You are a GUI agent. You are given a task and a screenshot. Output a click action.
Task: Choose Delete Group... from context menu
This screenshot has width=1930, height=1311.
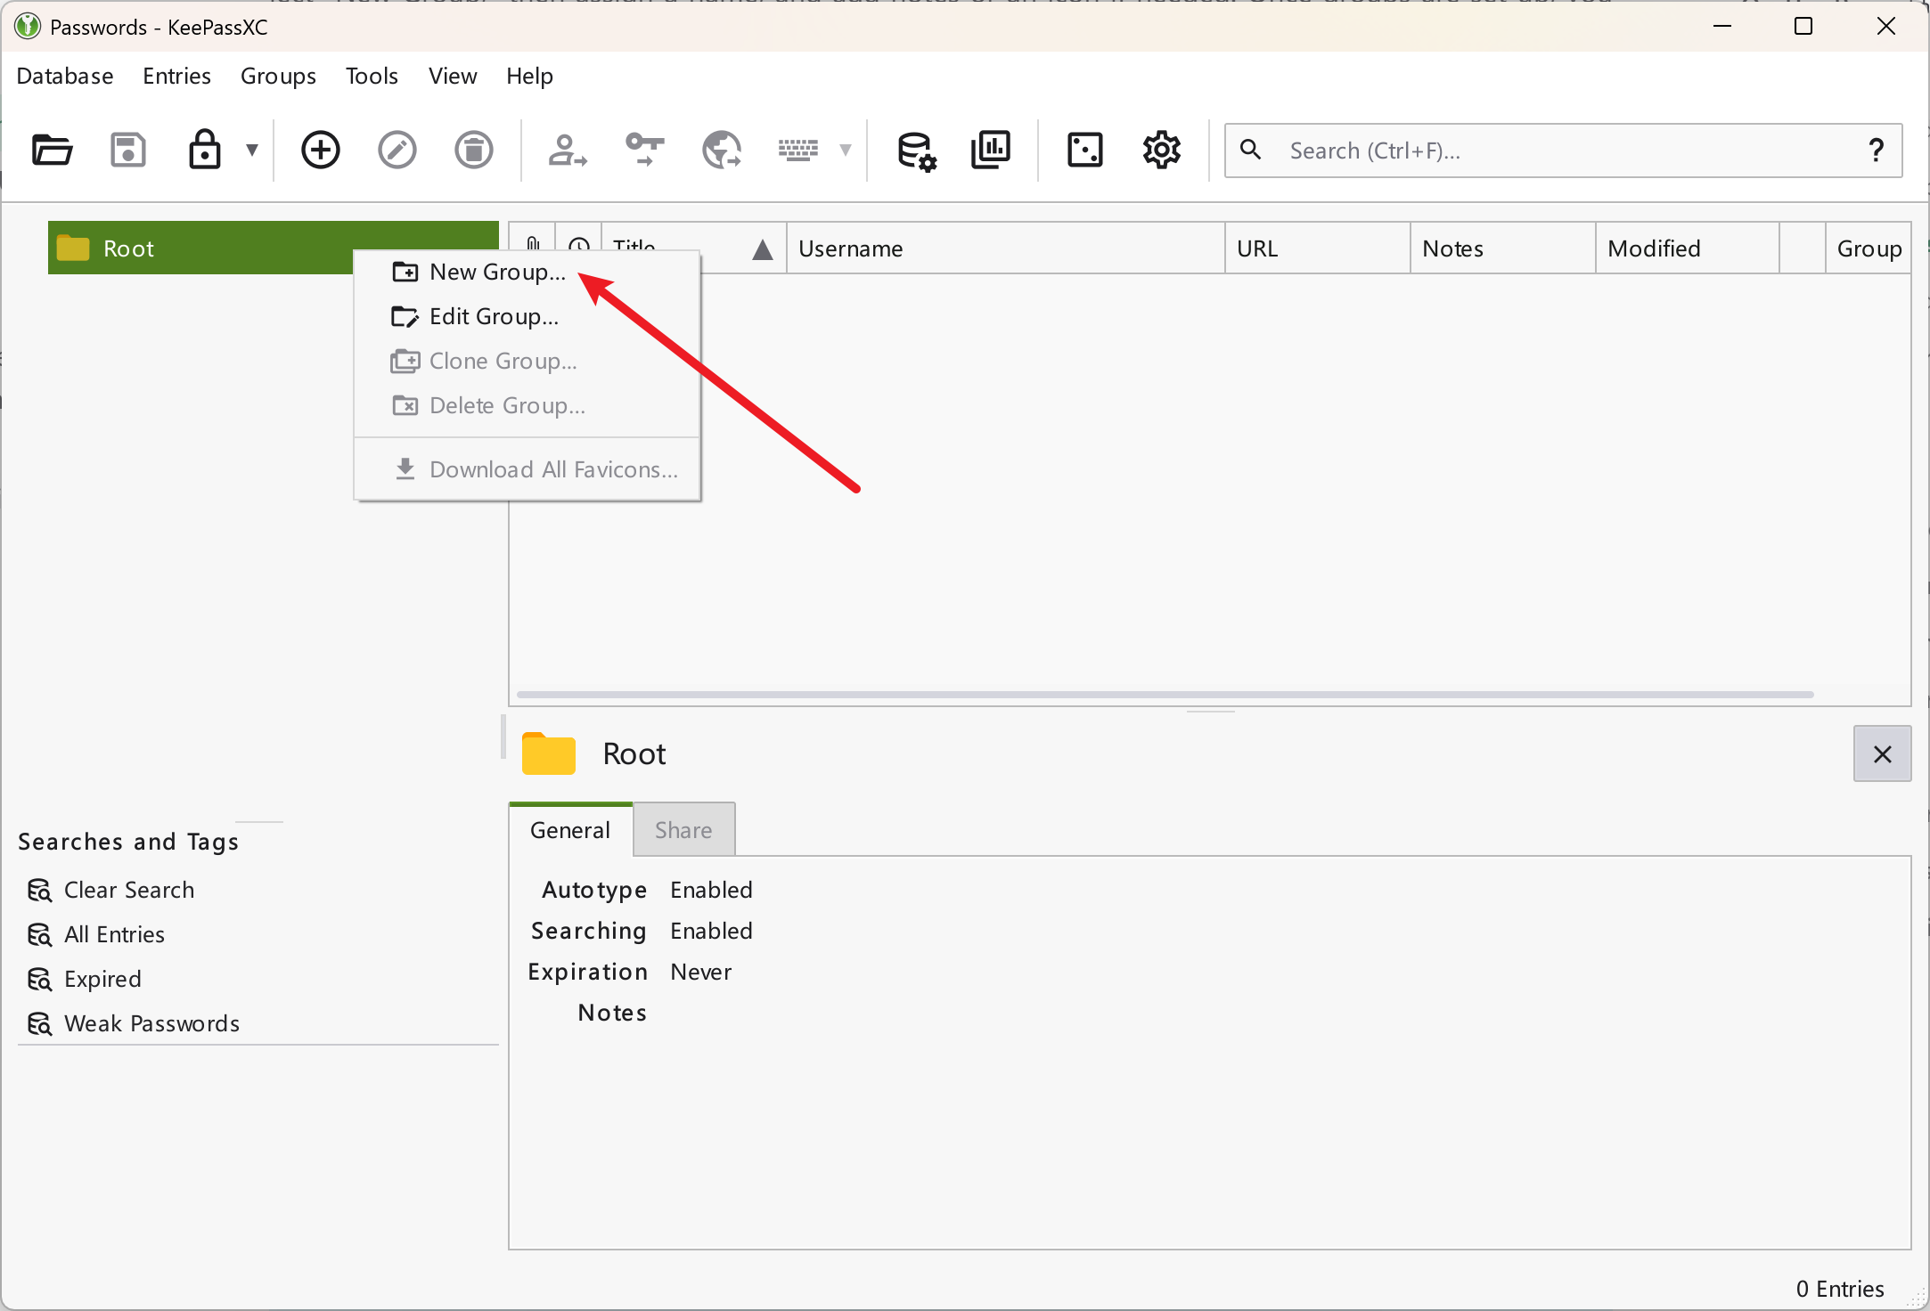527,406
